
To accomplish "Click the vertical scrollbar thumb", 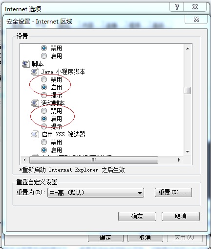I will [188, 90].
